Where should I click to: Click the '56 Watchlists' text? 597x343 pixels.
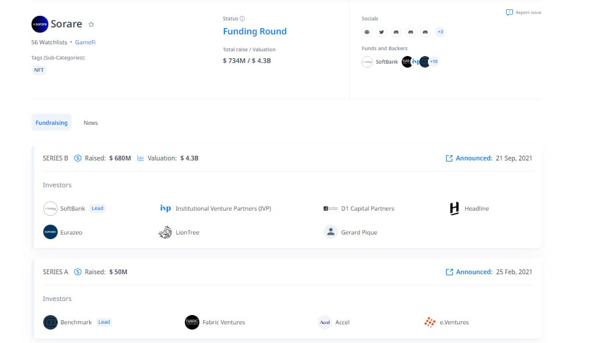(49, 43)
